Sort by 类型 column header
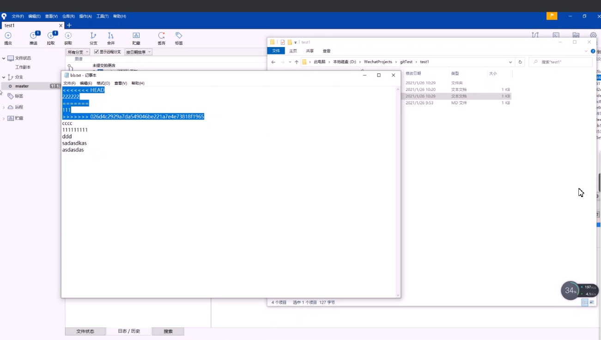Viewport: 601px width, 340px height. pyautogui.click(x=455, y=73)
